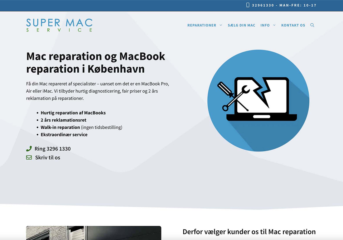Image resolution: width=343 pixels, height=240 pixels.
Task: Open the Reparationer menu item
Action: (202, 25)
